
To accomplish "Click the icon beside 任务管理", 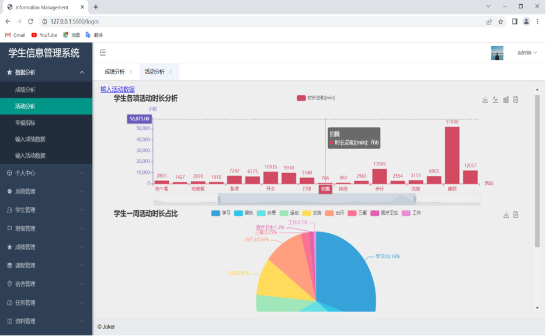I will (x=9, y=303).
